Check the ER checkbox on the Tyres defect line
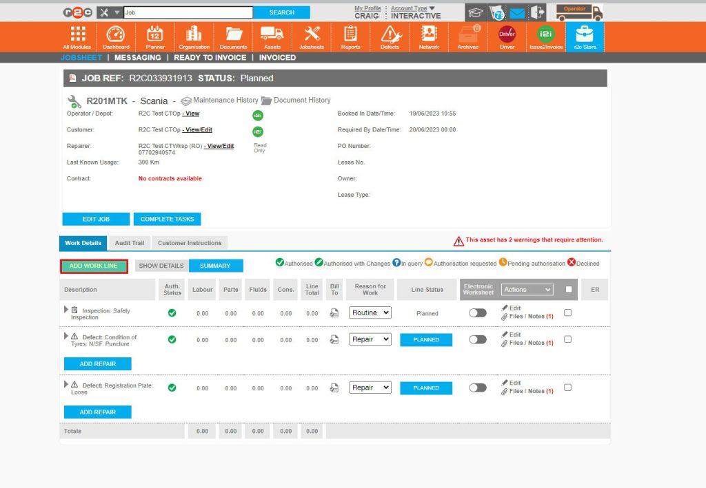The height and width of the screenshot is (488, 706). [x=567, y=339]
